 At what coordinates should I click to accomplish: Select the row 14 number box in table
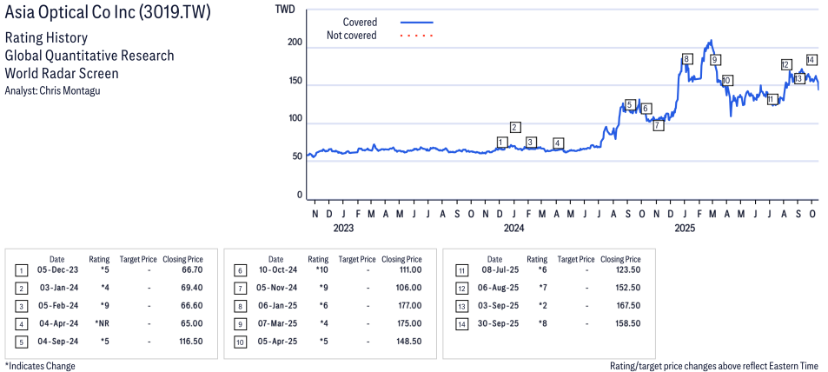click(459, 323)
